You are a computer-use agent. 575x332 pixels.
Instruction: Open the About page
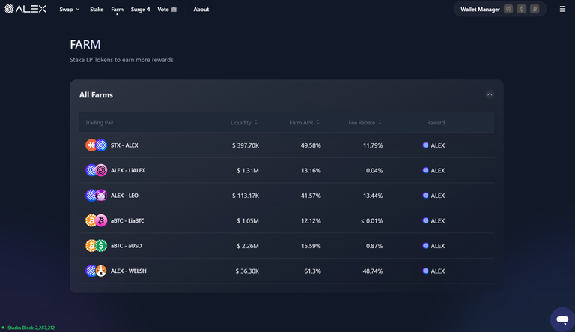pyautogui.click(x=201, y=10)
